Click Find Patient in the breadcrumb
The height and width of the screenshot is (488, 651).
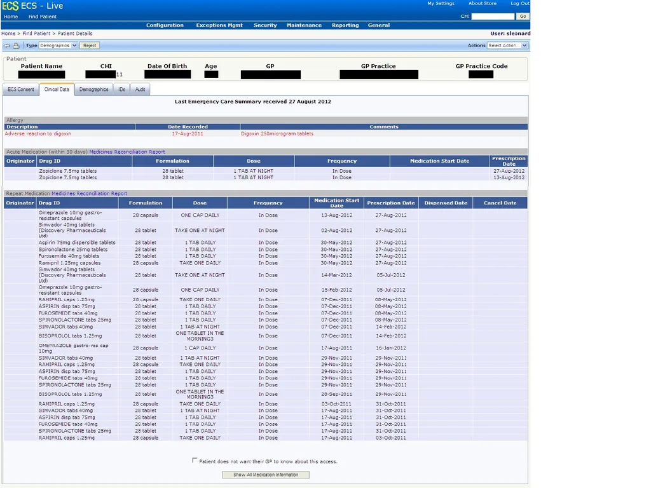point(36,34)
